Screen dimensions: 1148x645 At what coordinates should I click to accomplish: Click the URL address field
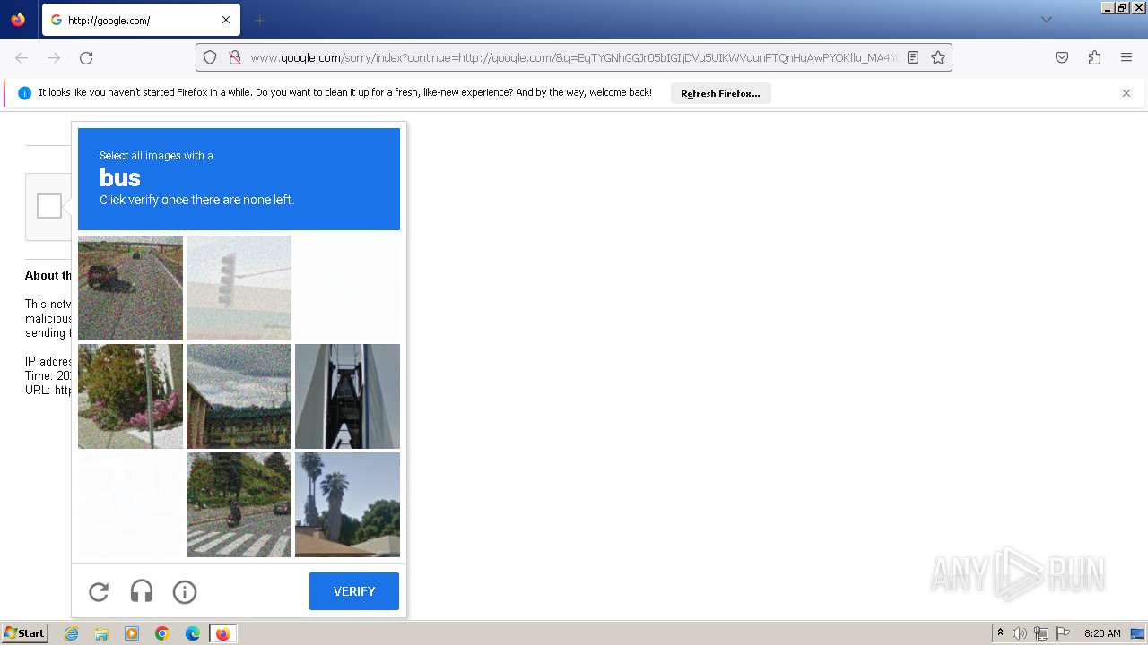pyautogui.click(x=574, y=57)
